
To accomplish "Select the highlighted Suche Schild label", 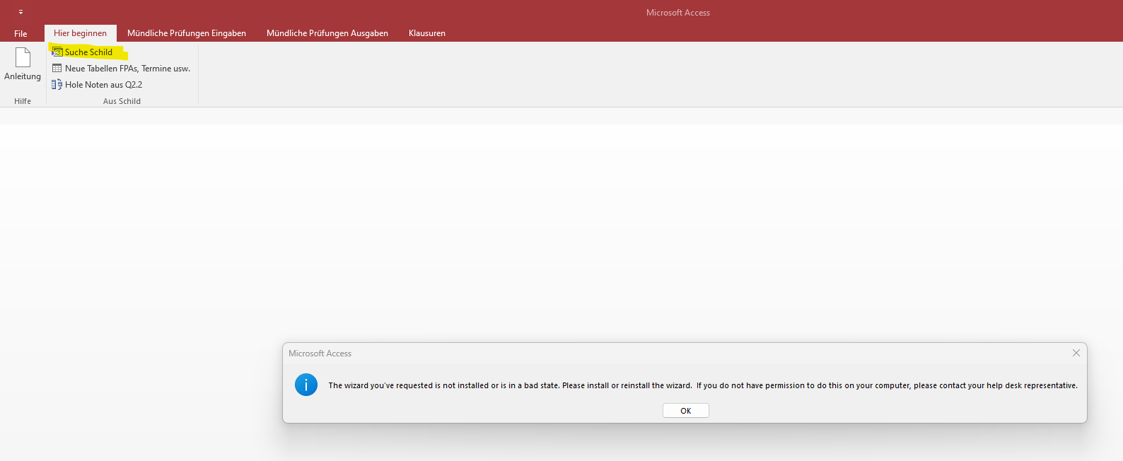I will coord(89,52).
